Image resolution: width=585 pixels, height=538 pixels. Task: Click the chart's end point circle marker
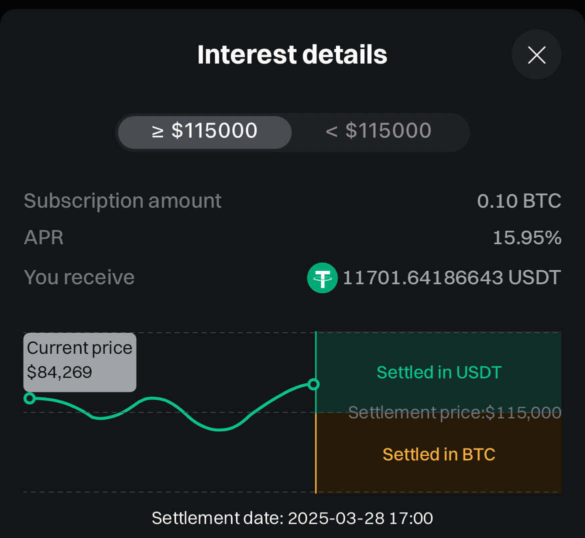click(x=313, y=384)
